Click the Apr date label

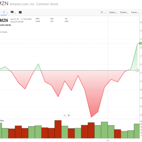[x=108, y=140]
